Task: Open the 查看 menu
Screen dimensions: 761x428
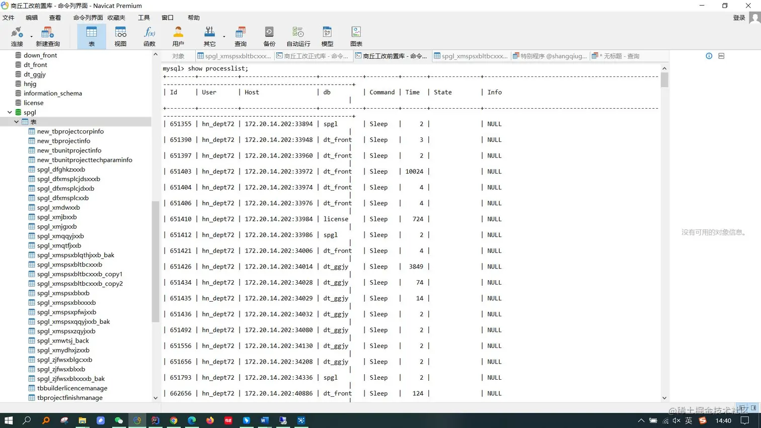Action: (55, 18)
